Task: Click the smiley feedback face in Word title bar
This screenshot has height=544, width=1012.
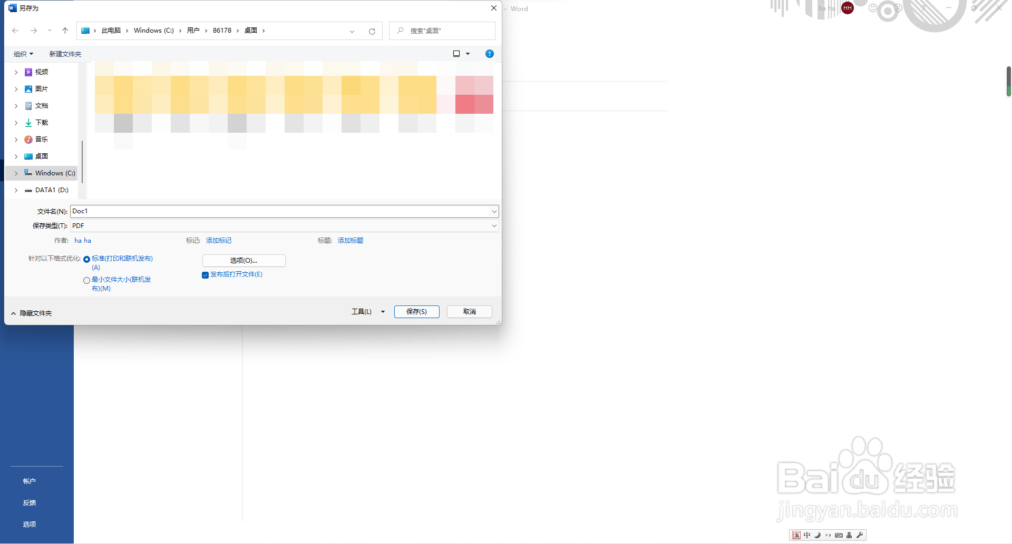Action: point(873,8)
